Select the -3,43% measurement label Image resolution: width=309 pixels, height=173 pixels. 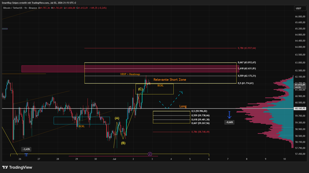tap(26, 149)
